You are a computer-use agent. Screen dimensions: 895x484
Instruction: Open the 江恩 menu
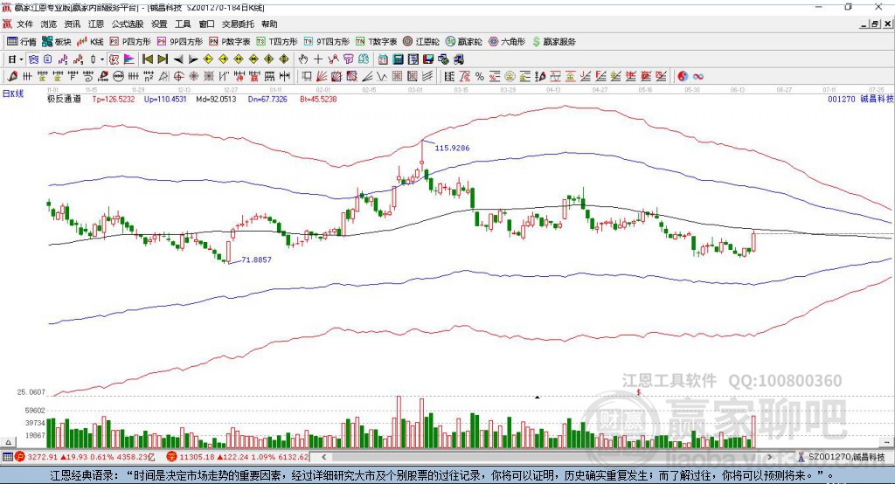click(96, 24)
